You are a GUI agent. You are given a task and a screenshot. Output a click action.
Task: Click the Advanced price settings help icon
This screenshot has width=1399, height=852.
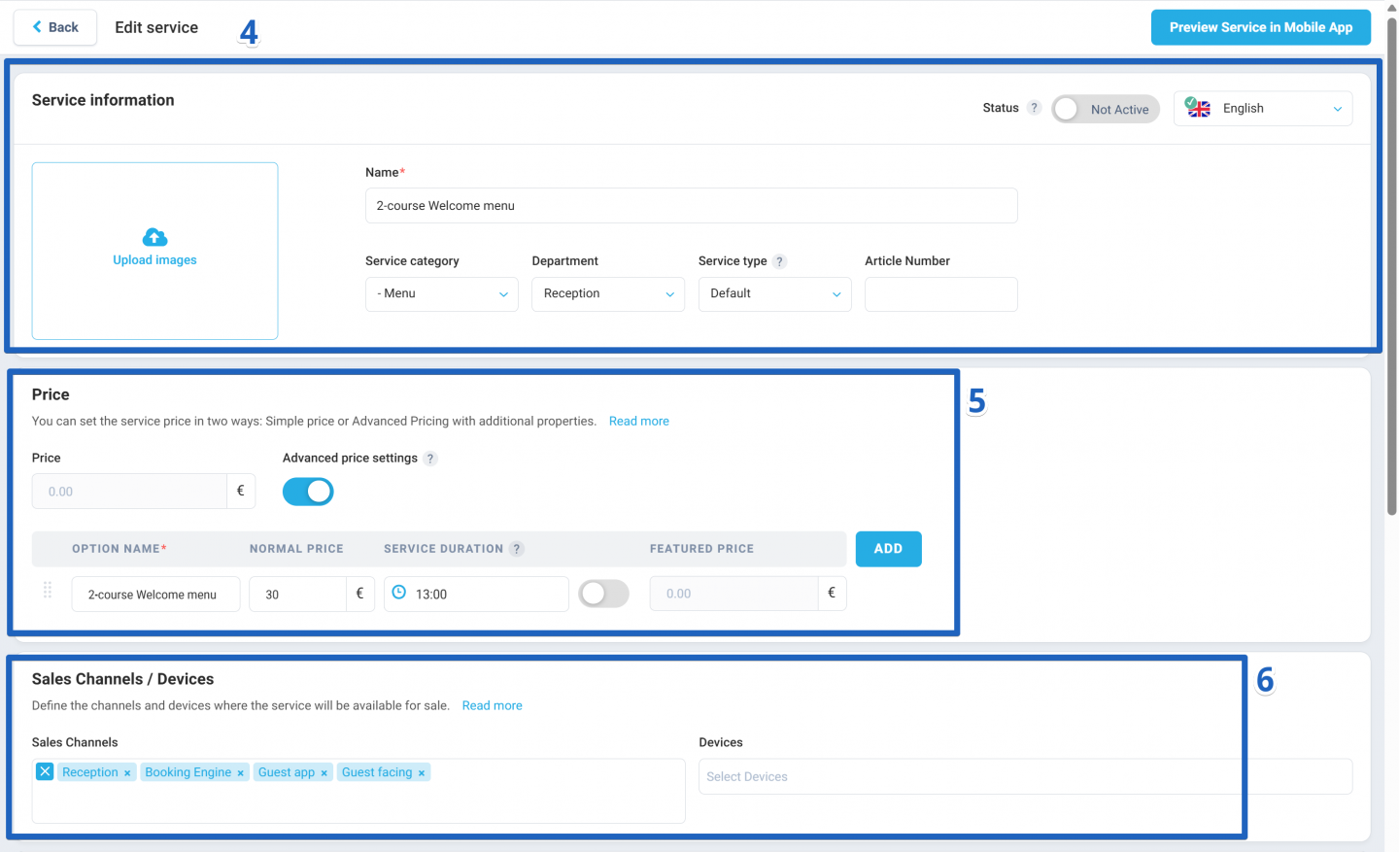tap(430, 459)
